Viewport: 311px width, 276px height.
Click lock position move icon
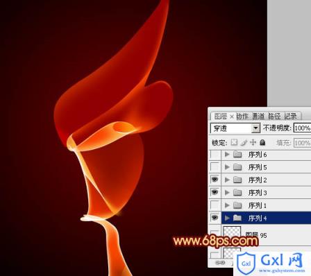[253, 142]
